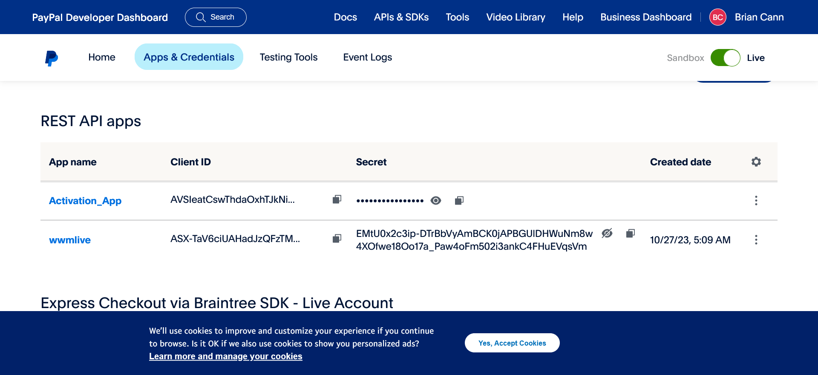This screenshot has width=818, height=375.
Task: Open the Video Library link
Action: pos(516,17)
